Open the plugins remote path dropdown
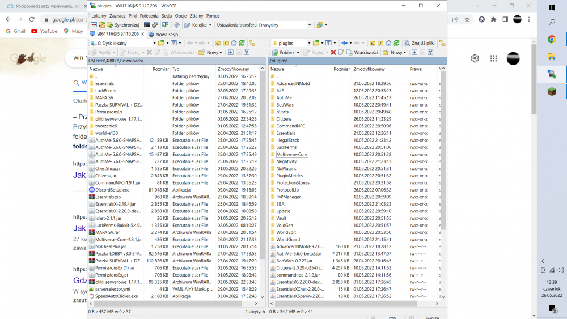 tap(309, 43)
